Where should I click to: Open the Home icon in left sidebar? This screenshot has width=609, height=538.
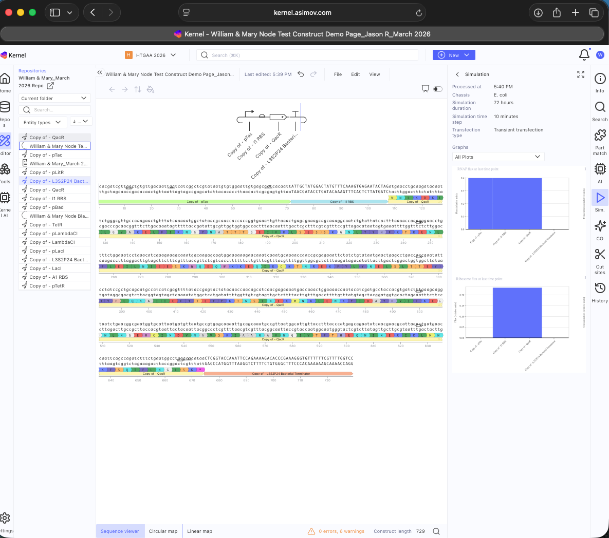5,79
